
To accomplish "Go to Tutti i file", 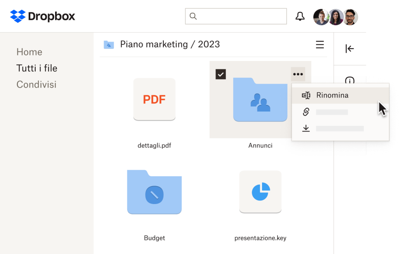I will (36, 68).
